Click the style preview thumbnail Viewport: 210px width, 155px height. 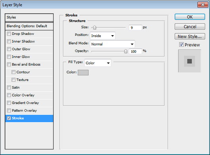point(189,61)
